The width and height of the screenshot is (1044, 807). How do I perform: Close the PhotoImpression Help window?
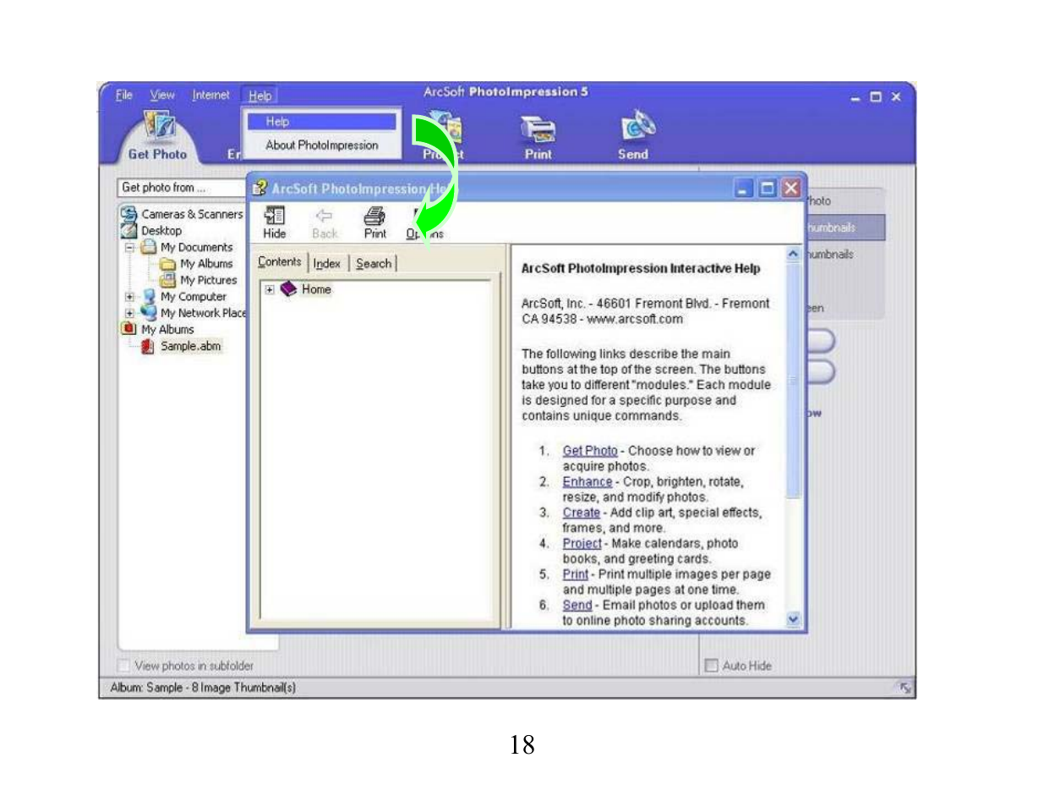[x=791, y=188]
